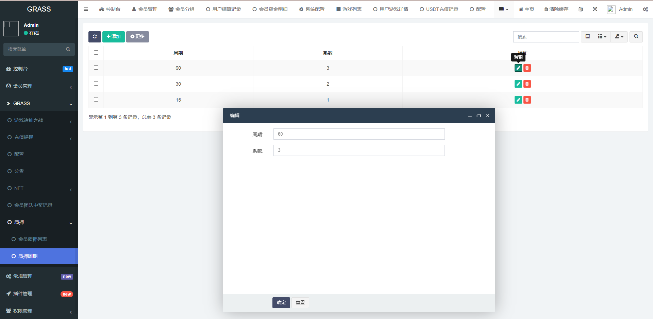Click the green 添加 add button
The height and width of the screenshot is (319, 653).
[113, 37]
